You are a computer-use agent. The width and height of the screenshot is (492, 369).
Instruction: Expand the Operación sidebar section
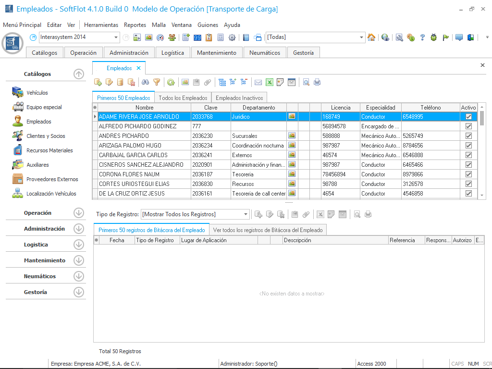79,213
